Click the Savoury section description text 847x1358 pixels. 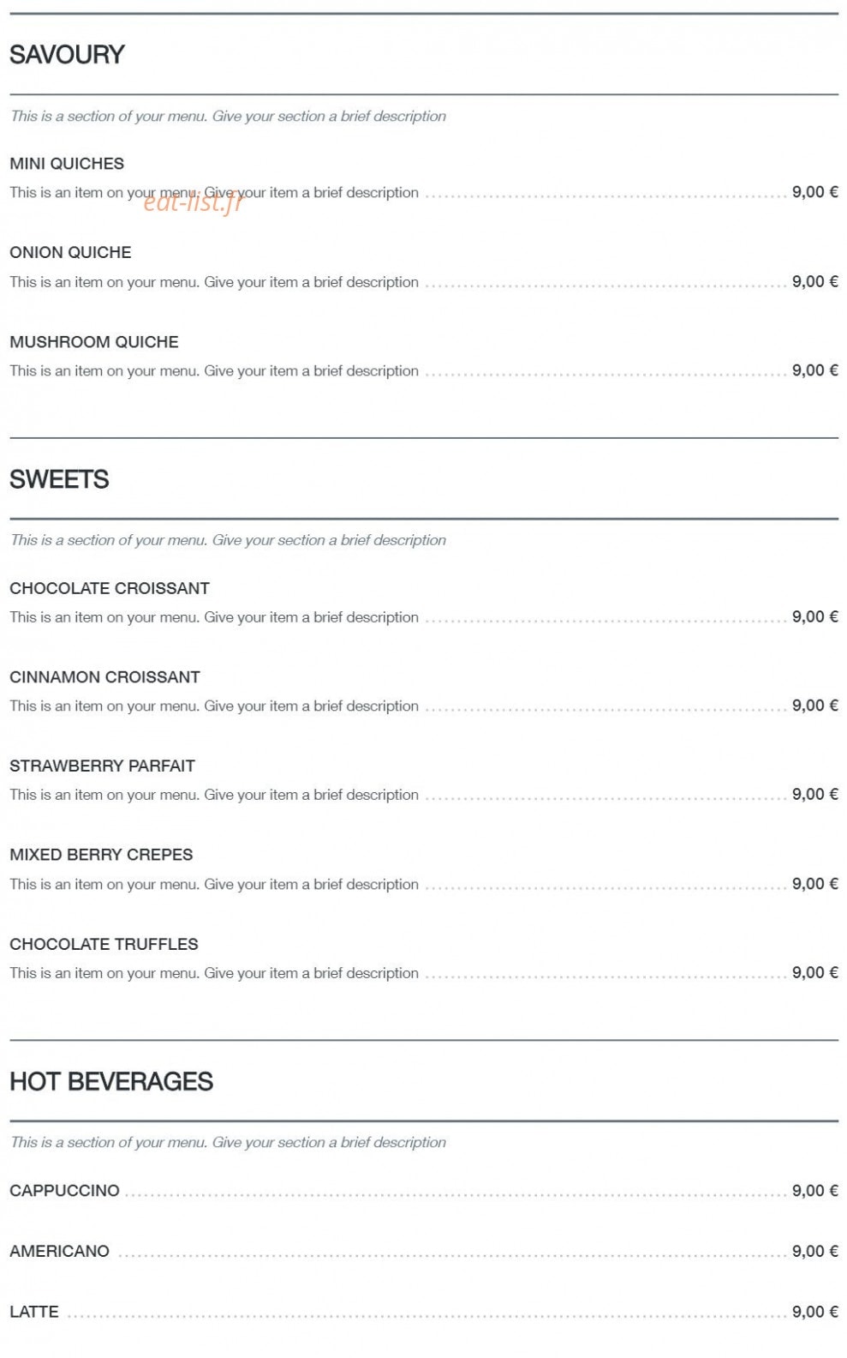(x=228, y=117)
